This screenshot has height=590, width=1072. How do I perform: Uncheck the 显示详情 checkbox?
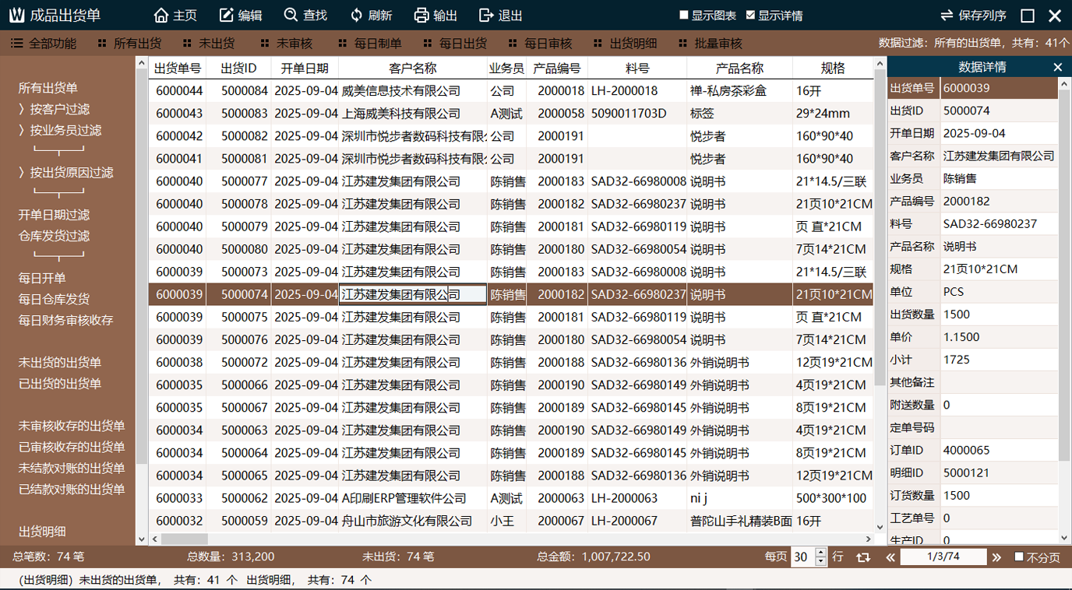[750, 15]
